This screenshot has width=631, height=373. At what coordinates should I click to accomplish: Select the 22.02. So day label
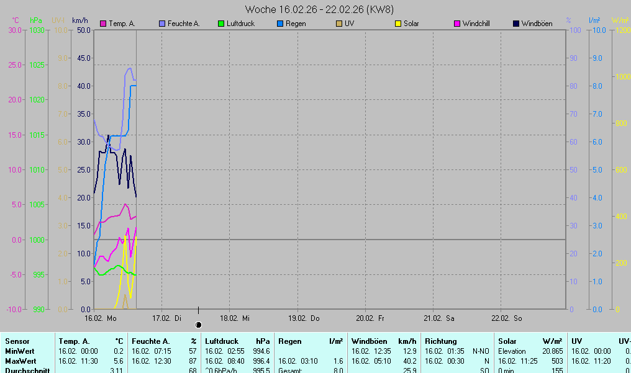tap(507, 318)
